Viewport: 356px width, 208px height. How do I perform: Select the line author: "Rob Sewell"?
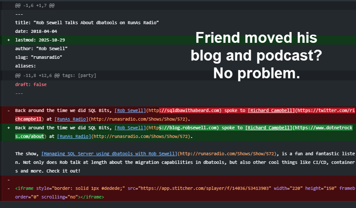point(41,48)
